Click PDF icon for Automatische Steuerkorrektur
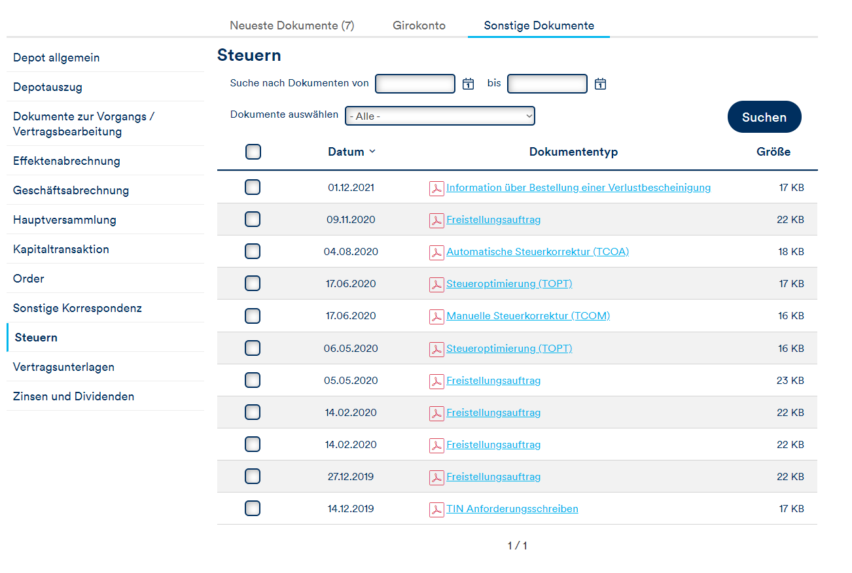This screenshot has height=573, width=852. 436,252
